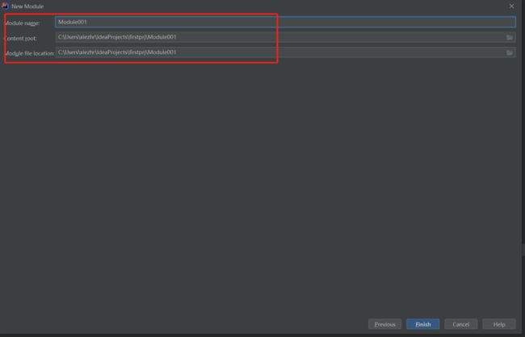Browse folder for Content root
The image size is (525, 337).
(510, 37)
